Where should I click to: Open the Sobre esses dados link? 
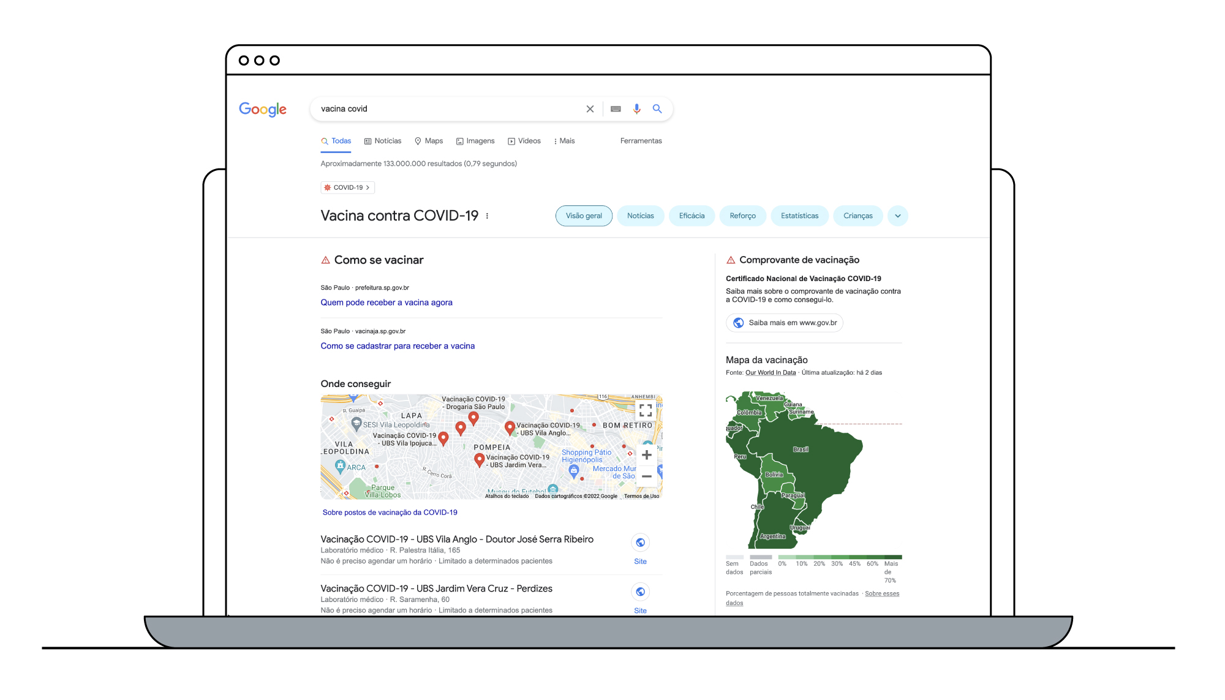pos(882,594)
